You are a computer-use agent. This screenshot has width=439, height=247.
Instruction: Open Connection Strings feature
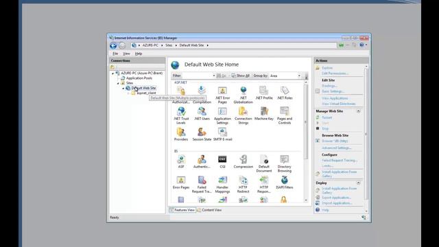tap(243, 115)
